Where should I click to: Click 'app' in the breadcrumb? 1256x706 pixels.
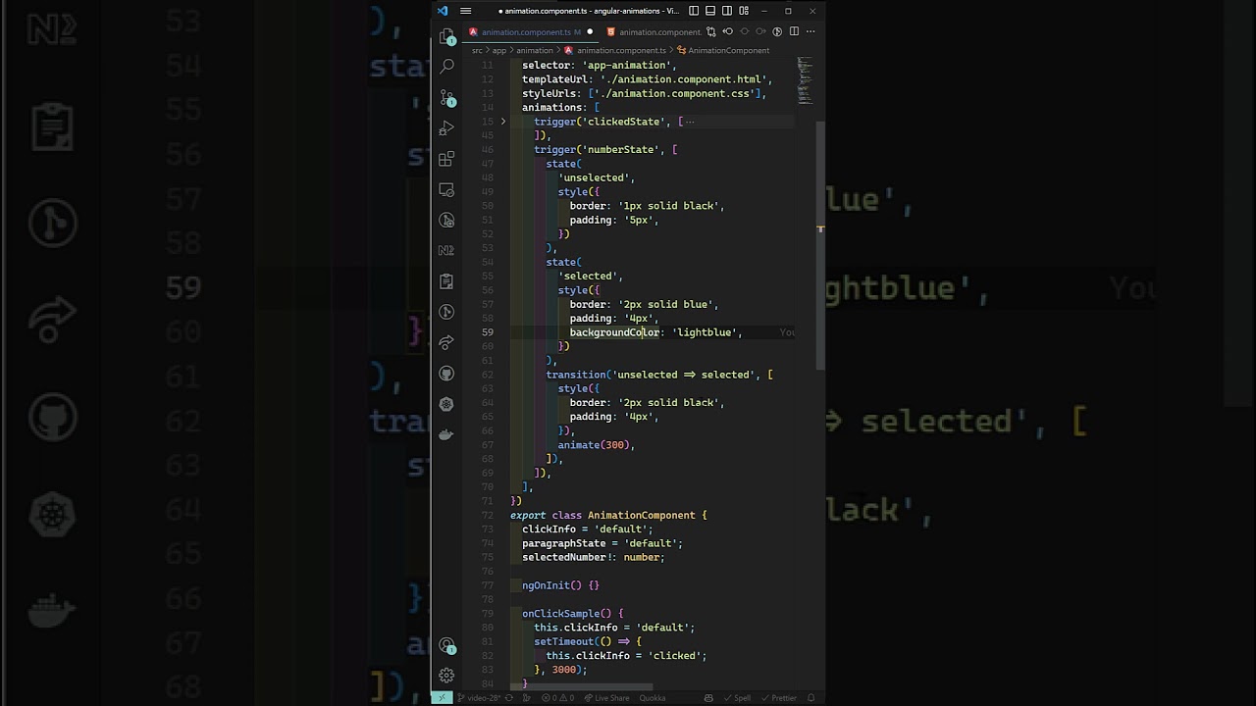pyautogui.click(x=499, y=50)
